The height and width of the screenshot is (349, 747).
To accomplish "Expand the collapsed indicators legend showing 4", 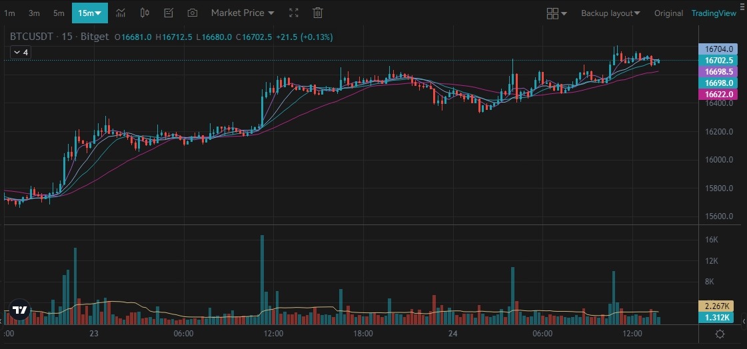I will click(x=21, y=53).
